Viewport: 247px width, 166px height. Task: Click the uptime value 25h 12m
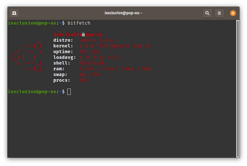click(89, 52)
